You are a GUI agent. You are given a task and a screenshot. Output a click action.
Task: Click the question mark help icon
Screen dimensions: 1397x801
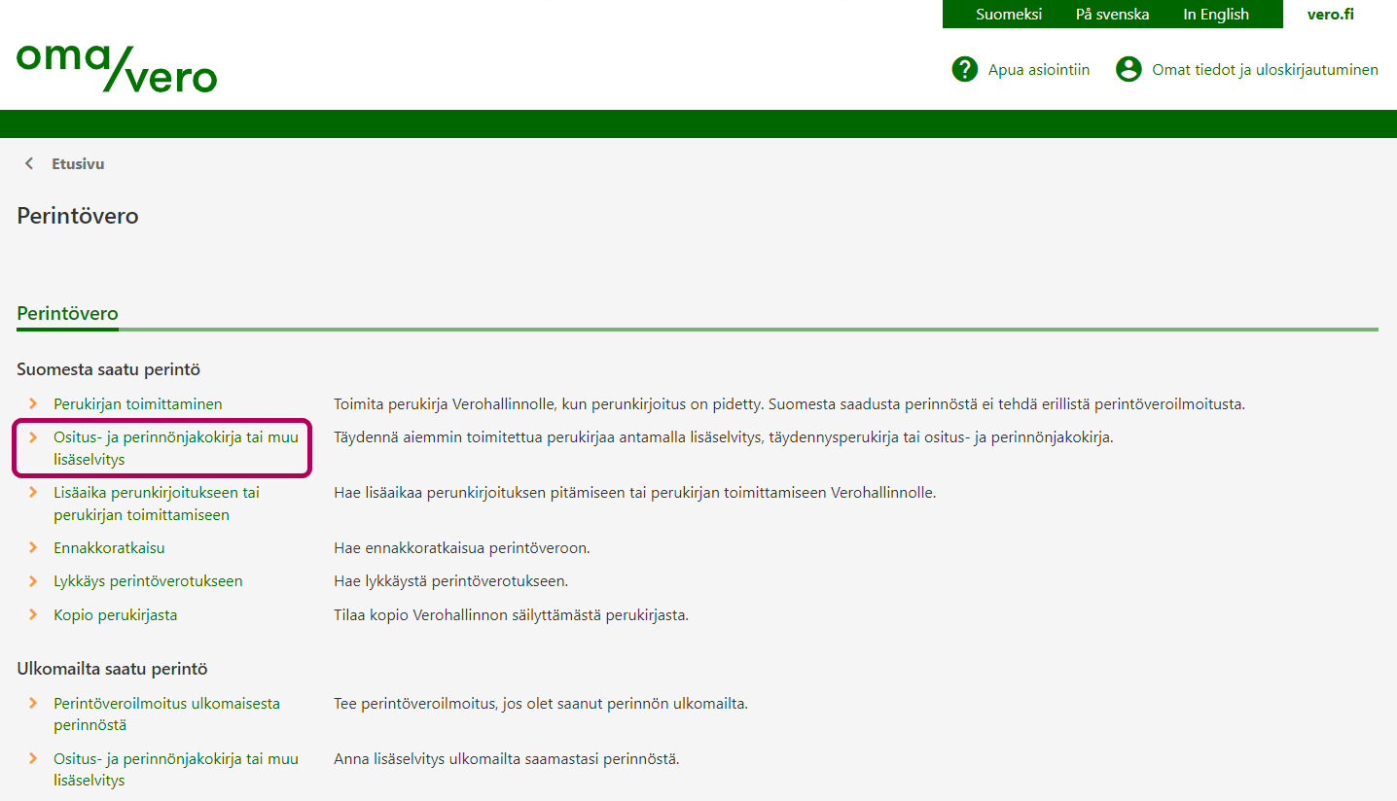pyautogui.click(x=964, y=69)
